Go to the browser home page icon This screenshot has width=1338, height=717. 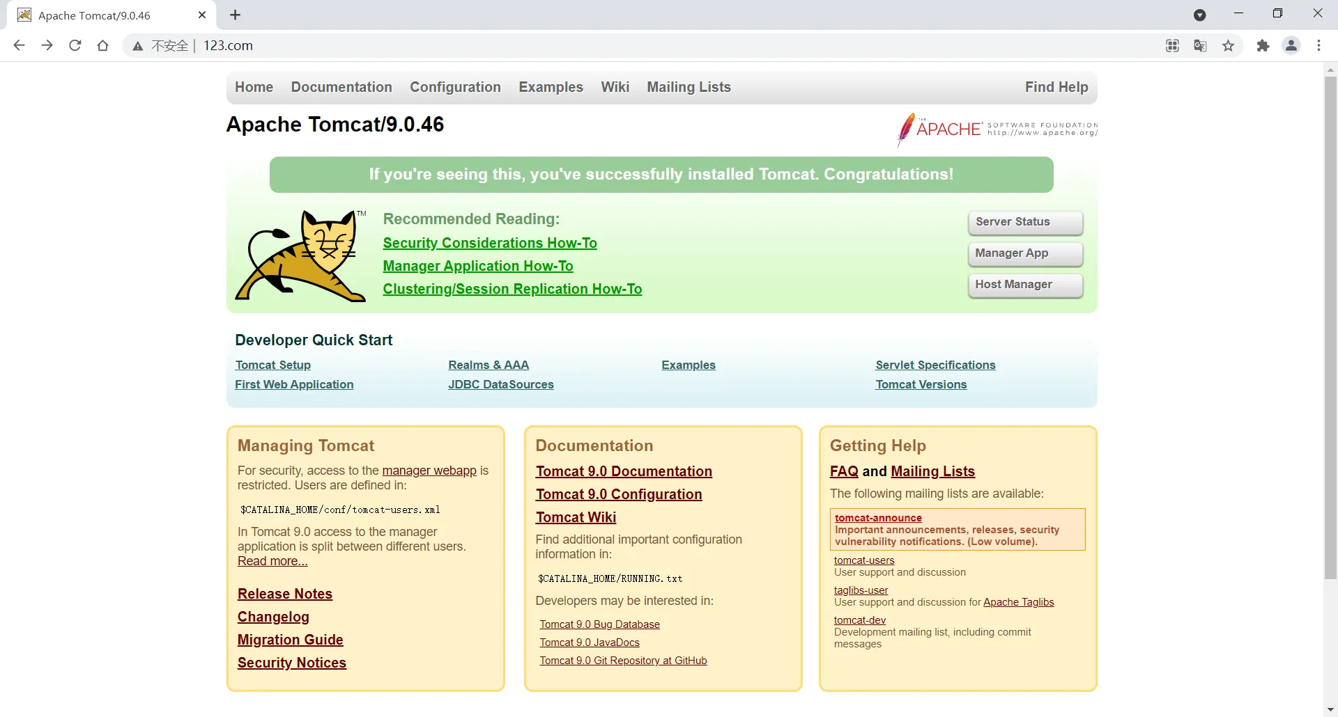pyautogui.click(x=103, y=46)
